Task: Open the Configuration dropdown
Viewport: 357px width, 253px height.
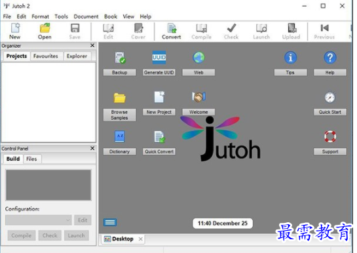Action: [39, 220]
